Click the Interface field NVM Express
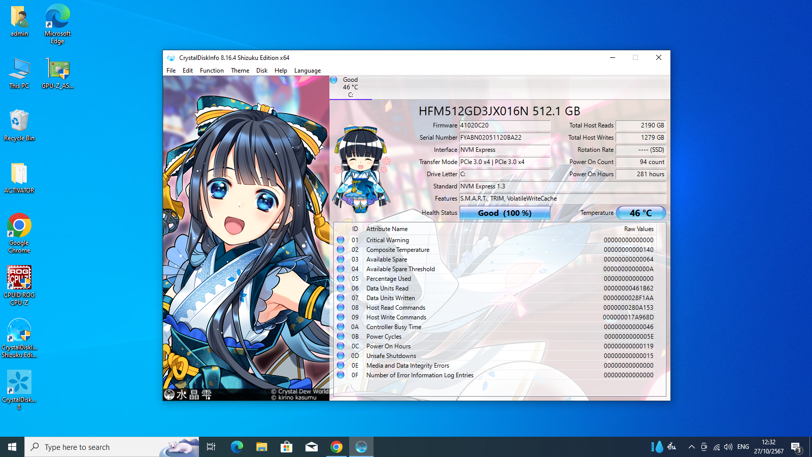The image size is (812, 457). click(504, 150)
